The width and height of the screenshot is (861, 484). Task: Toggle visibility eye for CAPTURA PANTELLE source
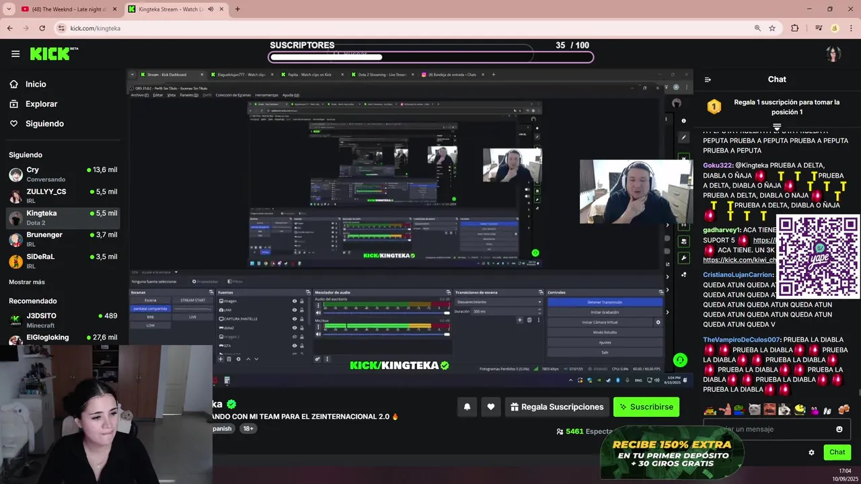point(294,319)
